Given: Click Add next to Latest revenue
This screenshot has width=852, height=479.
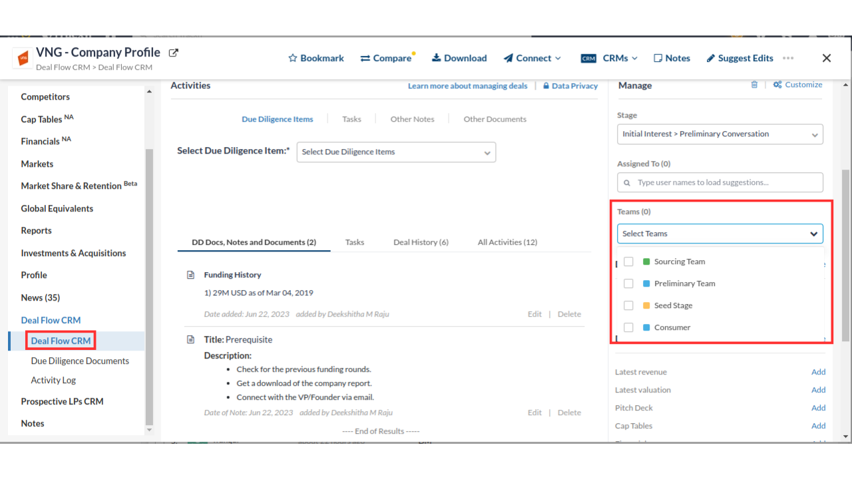Looking at the screenshot, I should tap(818, 372).
